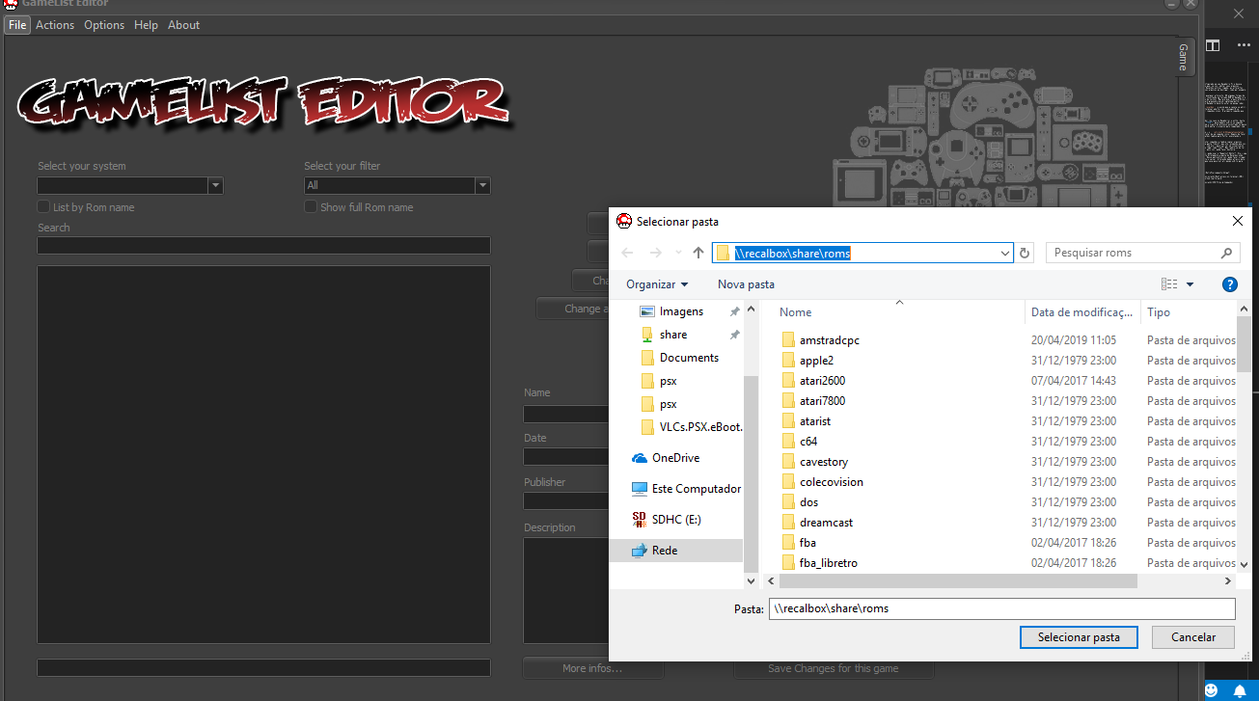Sort by 'Data de modificaç...' column header
1259x701 pixels.
pos(1082,312)
